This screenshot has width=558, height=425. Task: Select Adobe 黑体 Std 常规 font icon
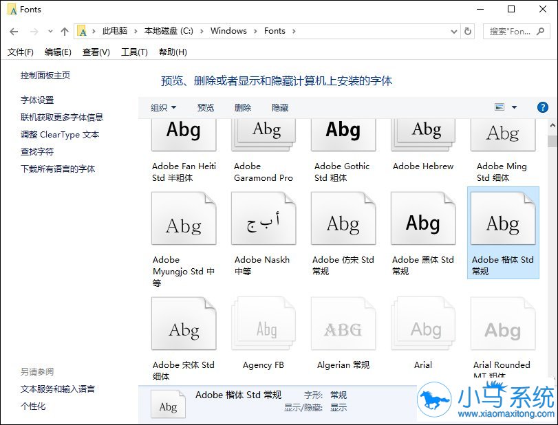(422, 219)
